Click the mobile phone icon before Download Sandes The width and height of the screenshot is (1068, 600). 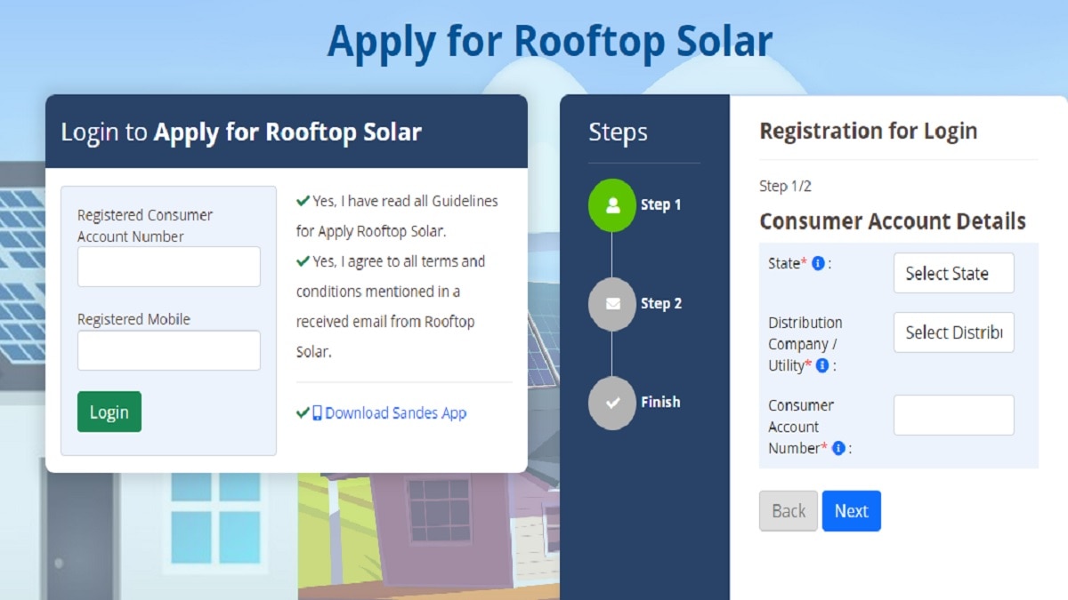coord(317,412)
